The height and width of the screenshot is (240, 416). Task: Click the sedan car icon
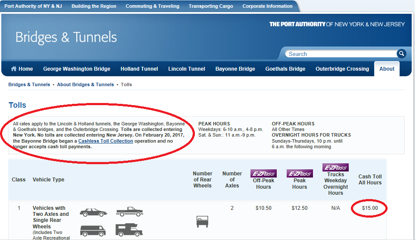pyautogui.click(x=94, y=212)
